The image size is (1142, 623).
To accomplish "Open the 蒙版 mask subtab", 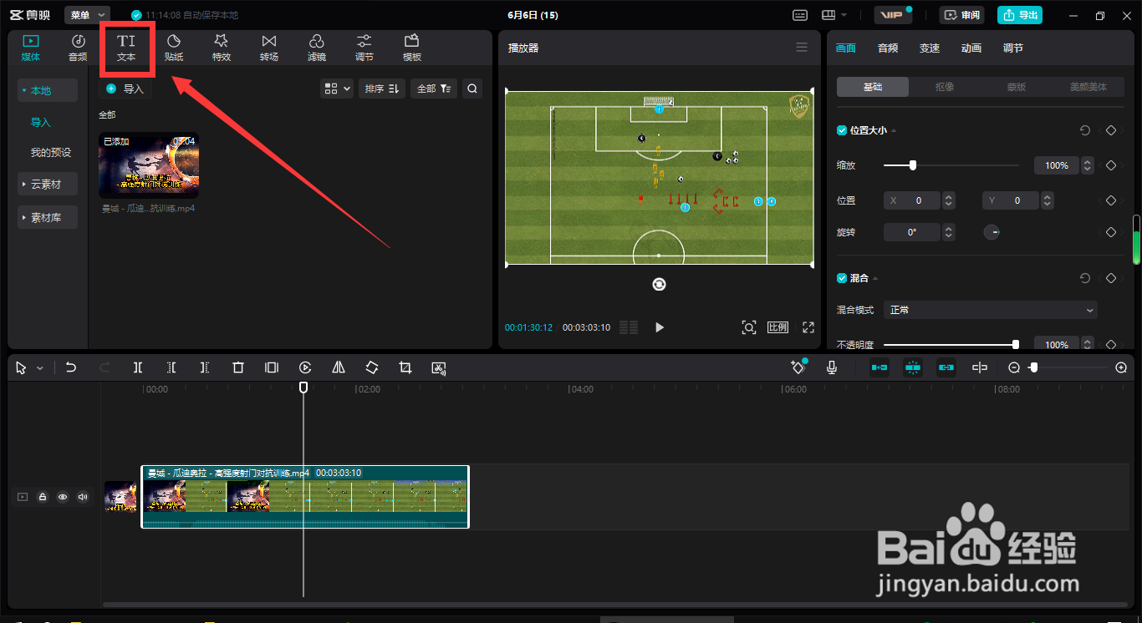I will (1016, 87).
